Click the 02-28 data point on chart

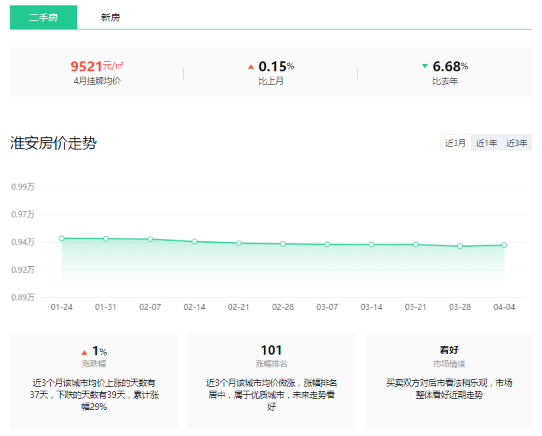[283, 244]
